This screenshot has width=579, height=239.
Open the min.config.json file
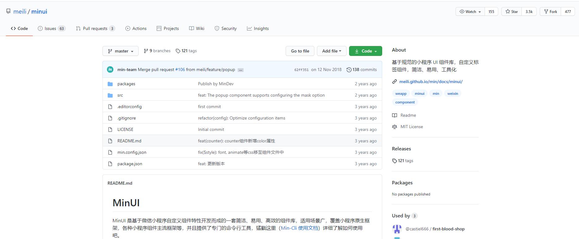click(132, 152)
